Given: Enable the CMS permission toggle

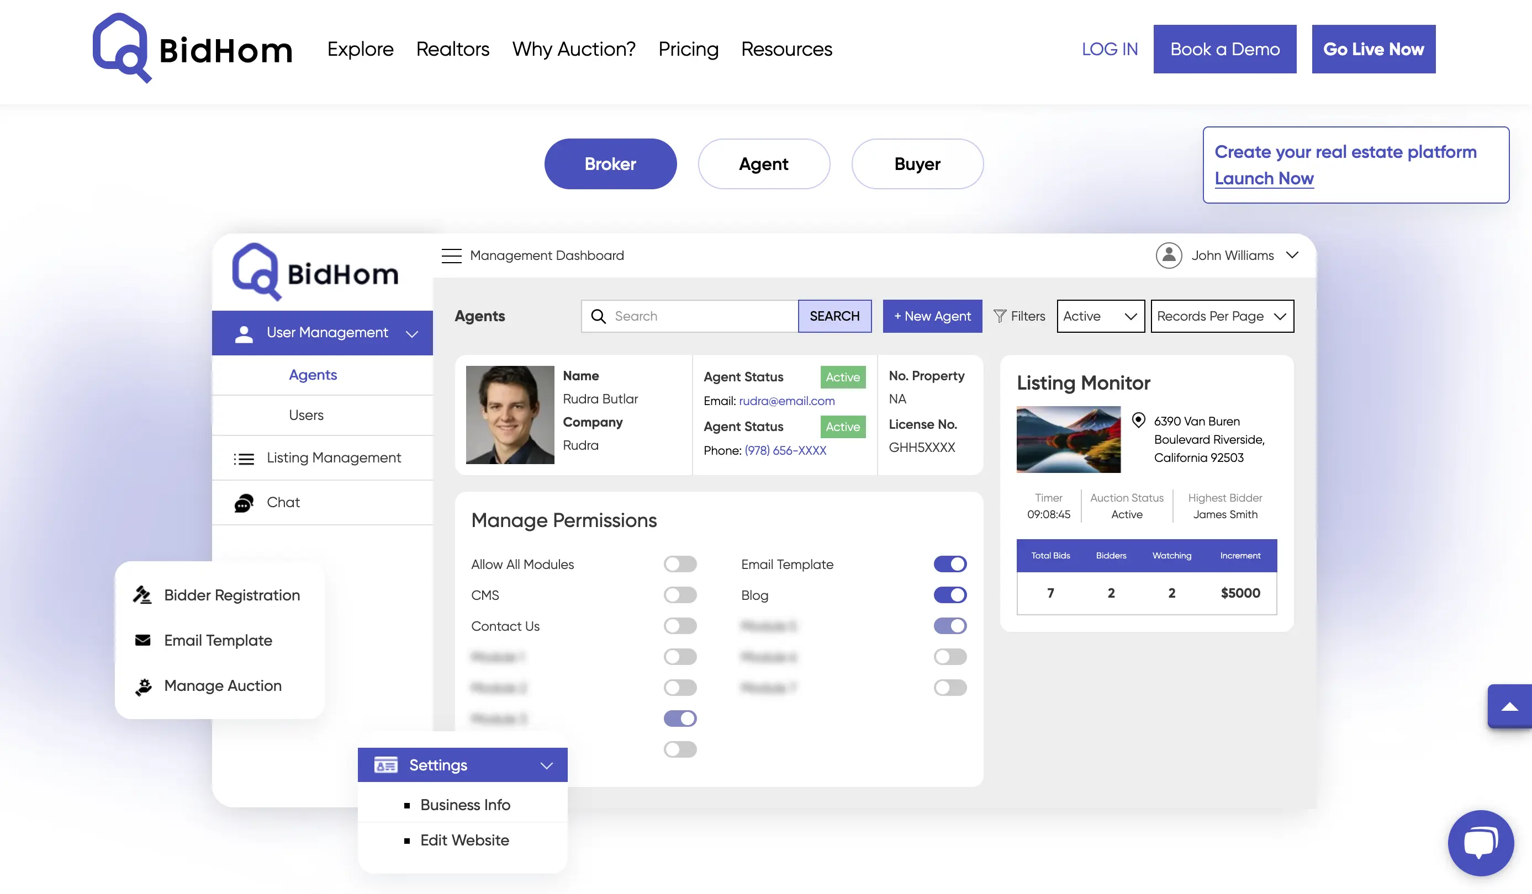Looking at the screenshot, I should pyautogui.click(x=680, y=594).
